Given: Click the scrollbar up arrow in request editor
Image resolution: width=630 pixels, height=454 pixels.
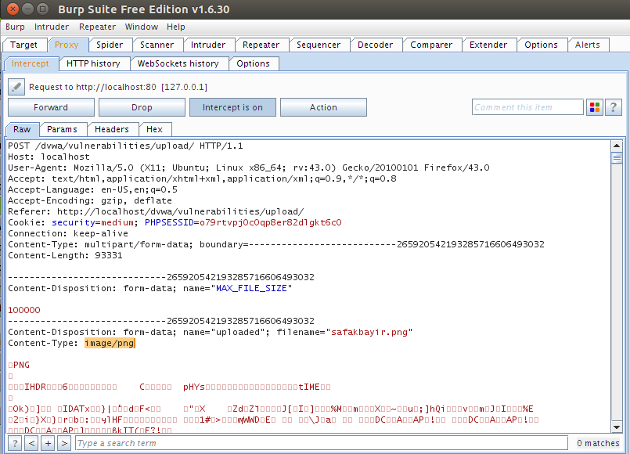Looking at the screenshot, I should pos(617,146).
